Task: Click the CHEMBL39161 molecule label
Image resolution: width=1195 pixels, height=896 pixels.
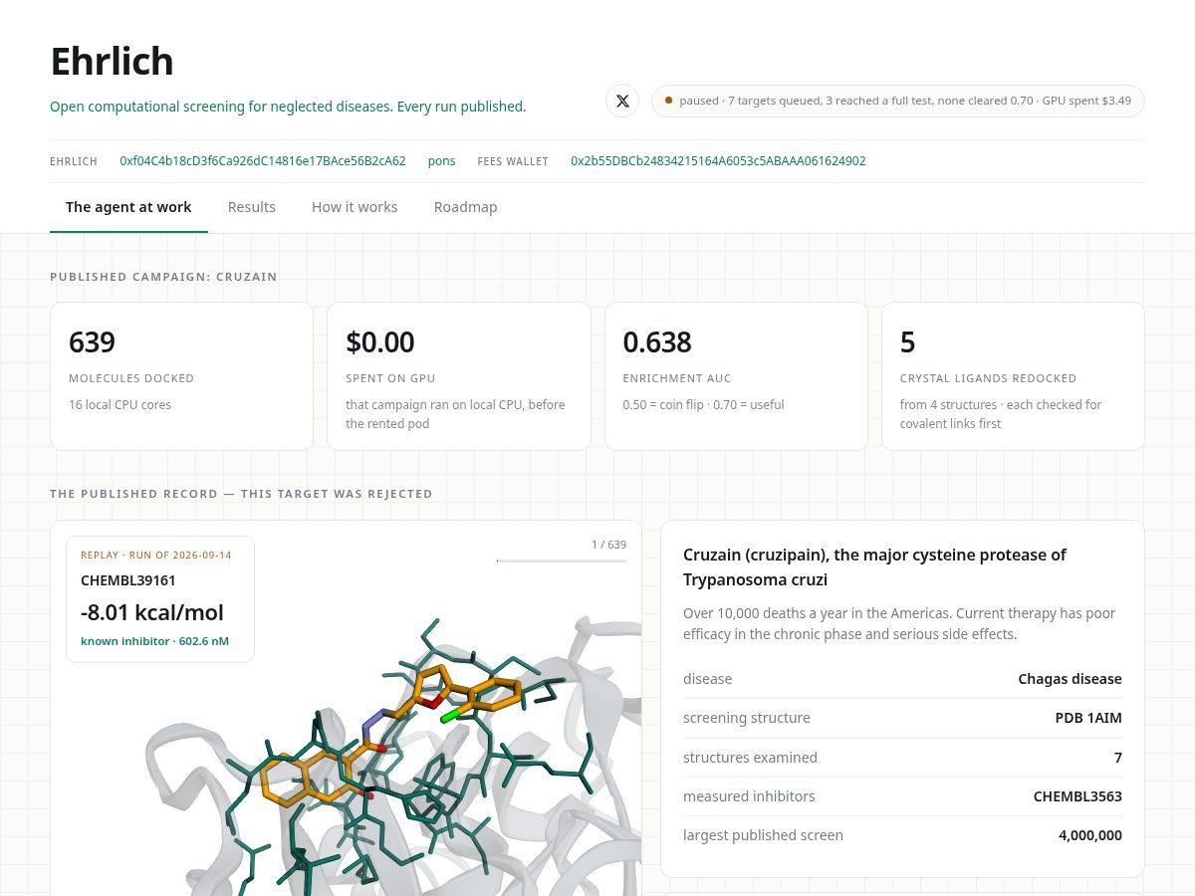Action: tap(128, 580)
